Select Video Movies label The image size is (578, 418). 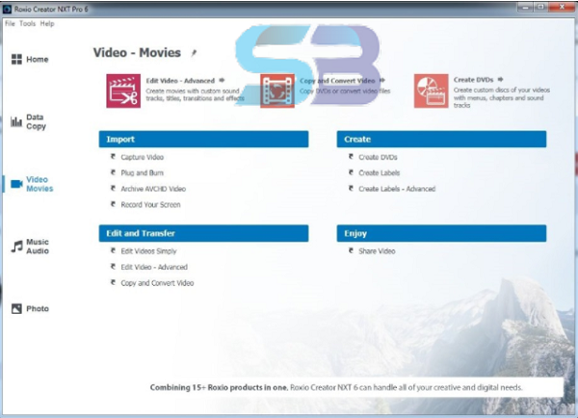(x=39, y=184)
